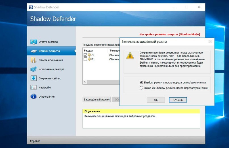
Task: Open the Справка link in status bar
Action: (35, 141)
